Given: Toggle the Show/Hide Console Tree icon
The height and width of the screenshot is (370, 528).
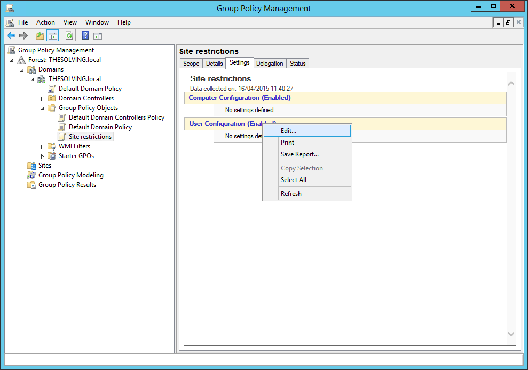Looking at the screenshot, I should tap(52, 35).
